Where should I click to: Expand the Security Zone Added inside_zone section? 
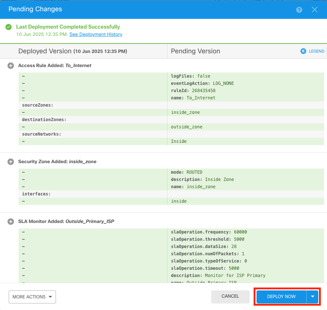click(11, 162)
